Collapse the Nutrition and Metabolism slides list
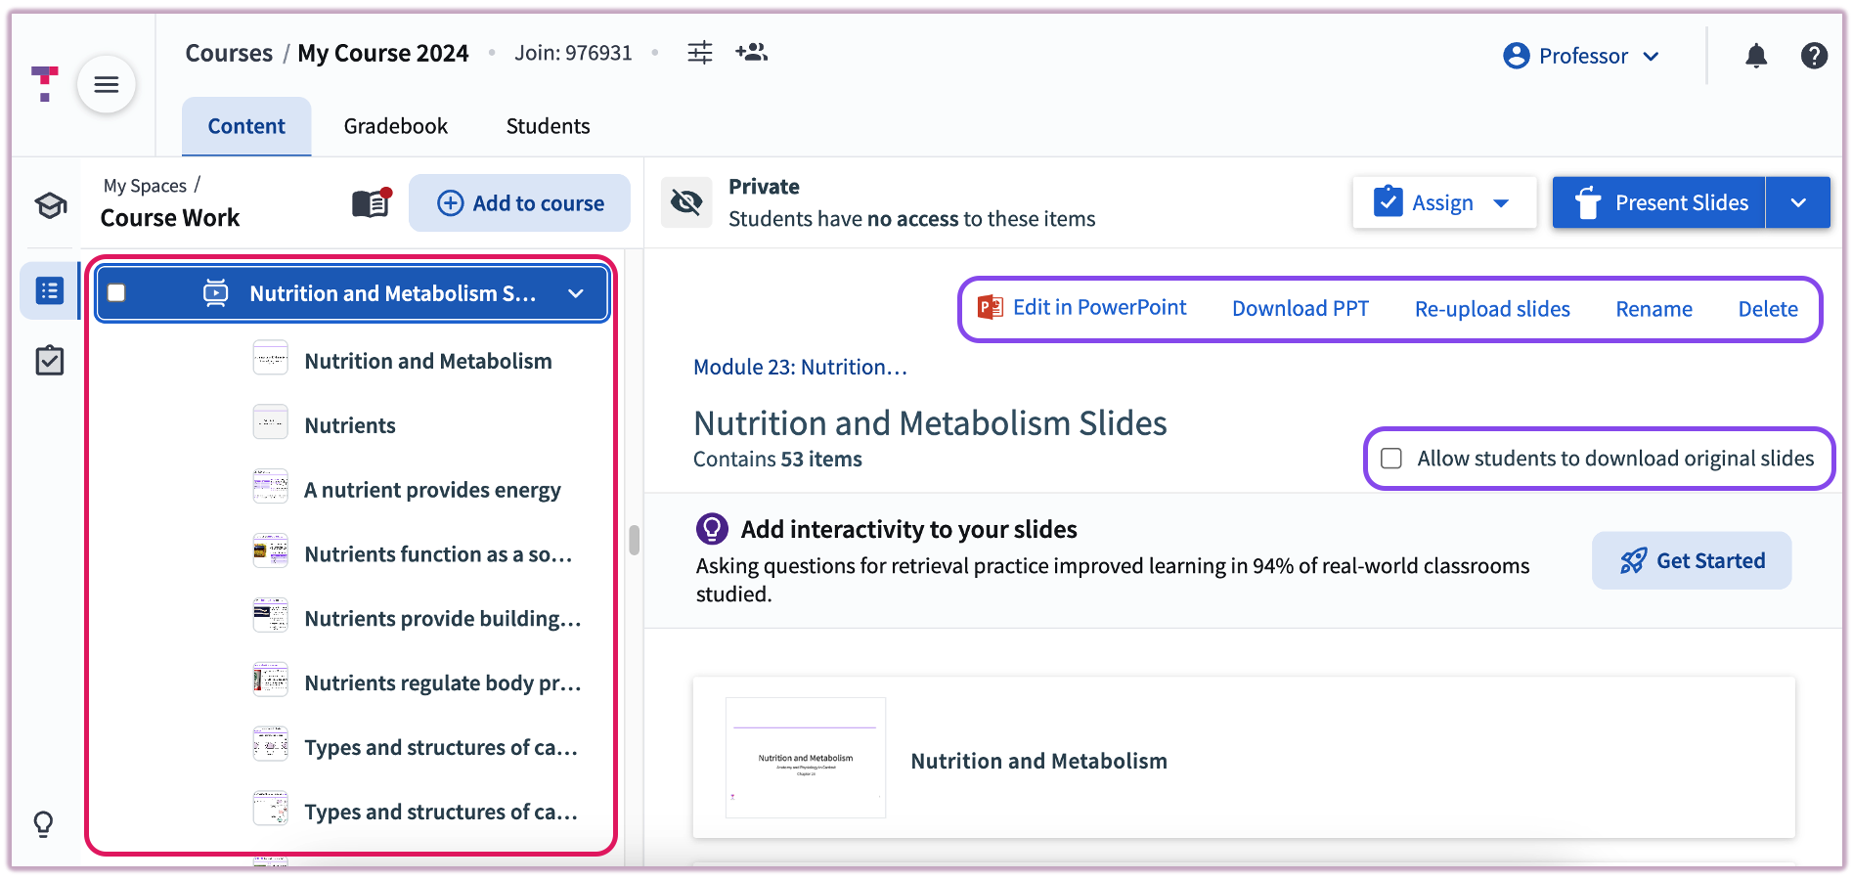The height and width of the screenshot is (880, 1852). 576,293
